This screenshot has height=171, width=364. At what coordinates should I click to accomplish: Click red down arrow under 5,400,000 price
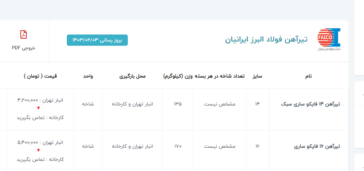click(38, 151)
